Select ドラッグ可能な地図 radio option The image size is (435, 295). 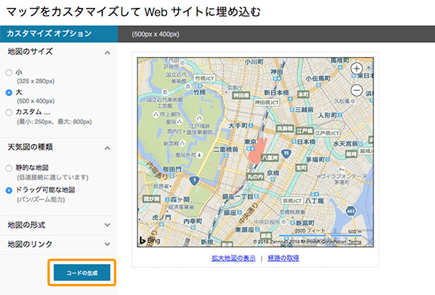coord(9,191)
